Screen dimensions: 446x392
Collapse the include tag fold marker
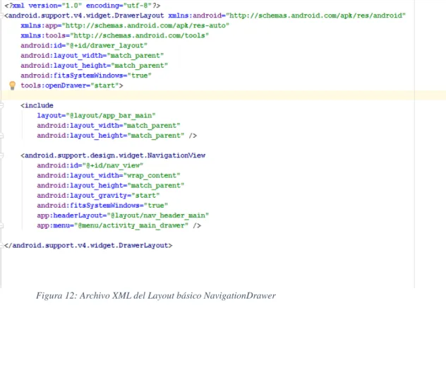click(1, 106)
